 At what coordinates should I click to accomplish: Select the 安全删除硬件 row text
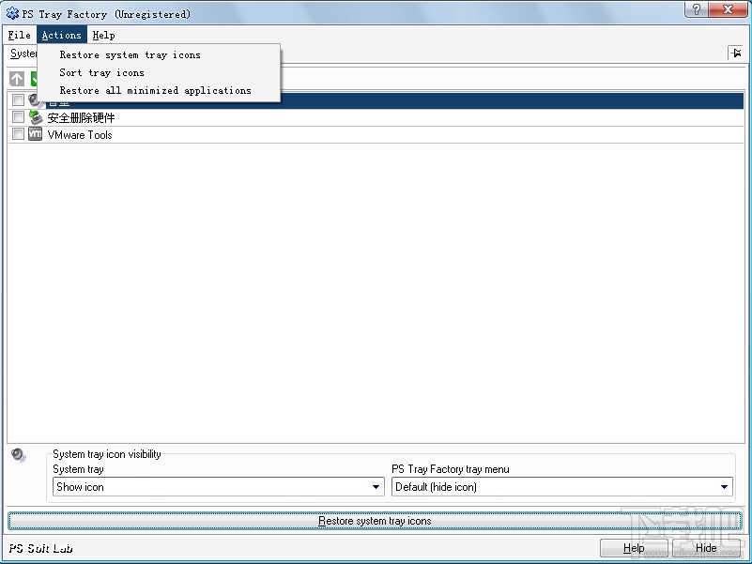[x=81, y=118]
